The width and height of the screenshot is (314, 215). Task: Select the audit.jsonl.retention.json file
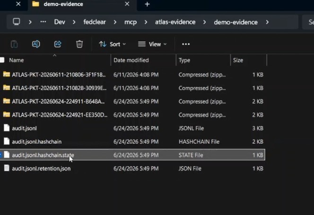132,169
